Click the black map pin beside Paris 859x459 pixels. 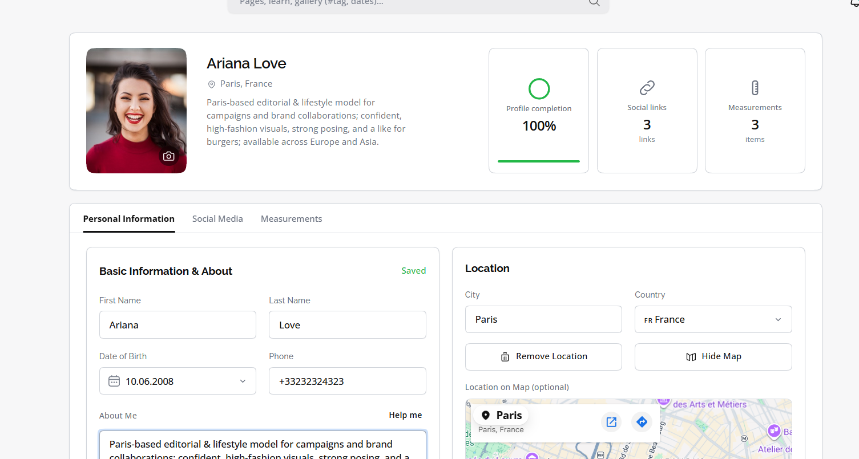pos(486,415)
